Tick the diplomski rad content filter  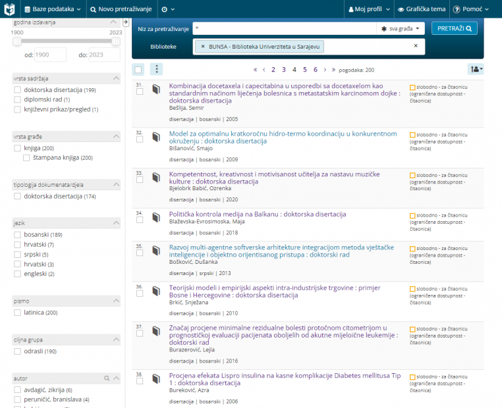coord(17,99)
